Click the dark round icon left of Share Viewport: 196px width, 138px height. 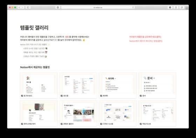click(x=170, y=7)
